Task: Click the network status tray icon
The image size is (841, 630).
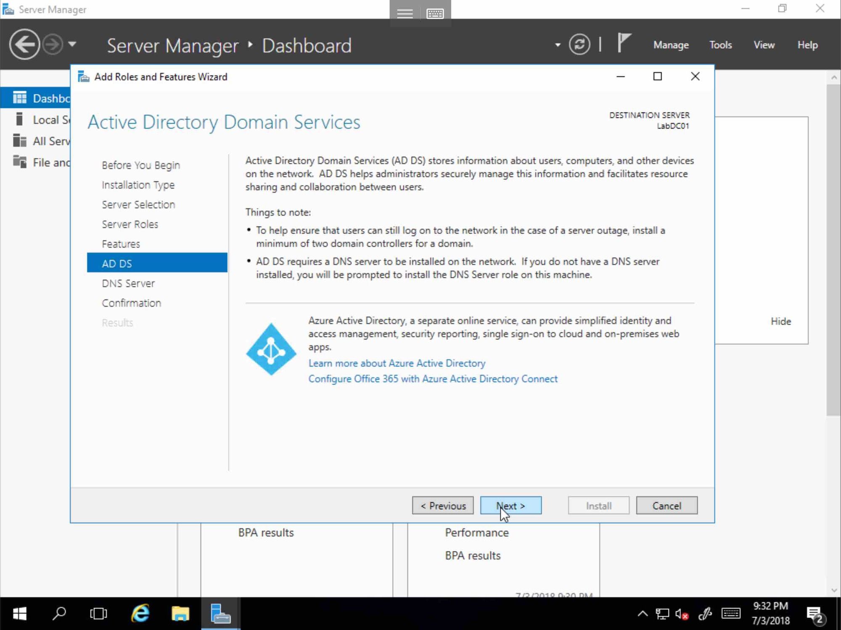Action: (x=662, y=614)
